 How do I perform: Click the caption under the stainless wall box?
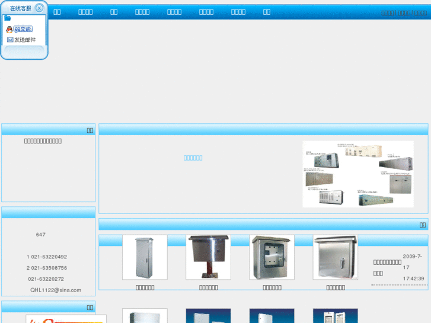tap(336, 287)
